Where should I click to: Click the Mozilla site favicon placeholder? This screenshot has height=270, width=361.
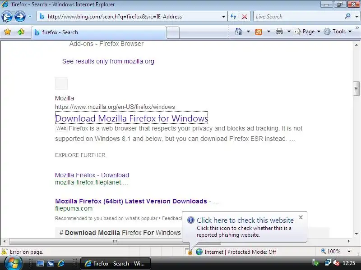(x=61, y=83)
